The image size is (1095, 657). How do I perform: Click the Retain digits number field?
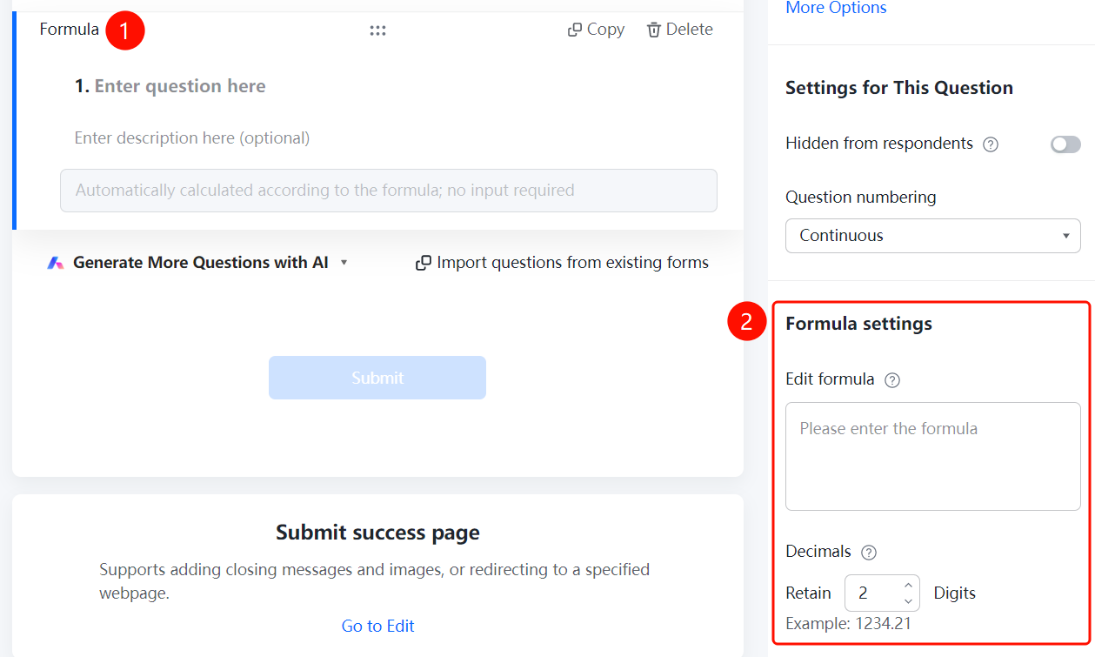(882, 593)
